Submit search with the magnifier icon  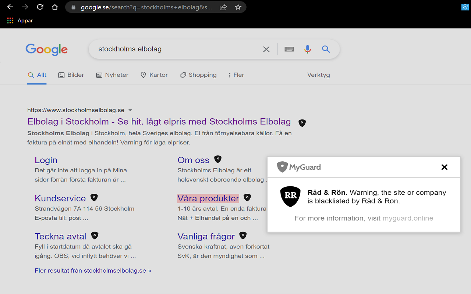(x=326, y=49)
